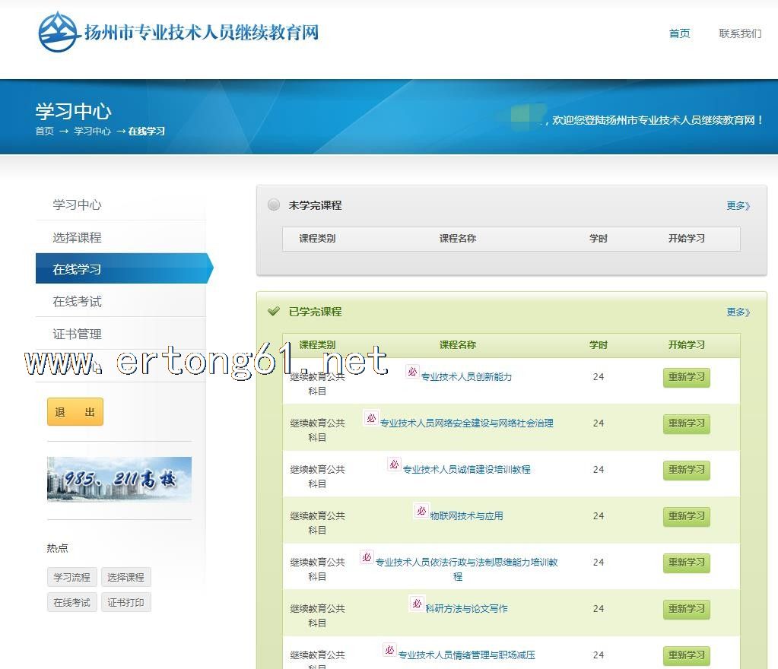Screen dimensions: 778x669
Task: Click the 985、211高校 banner image
Action: [119, 479]
